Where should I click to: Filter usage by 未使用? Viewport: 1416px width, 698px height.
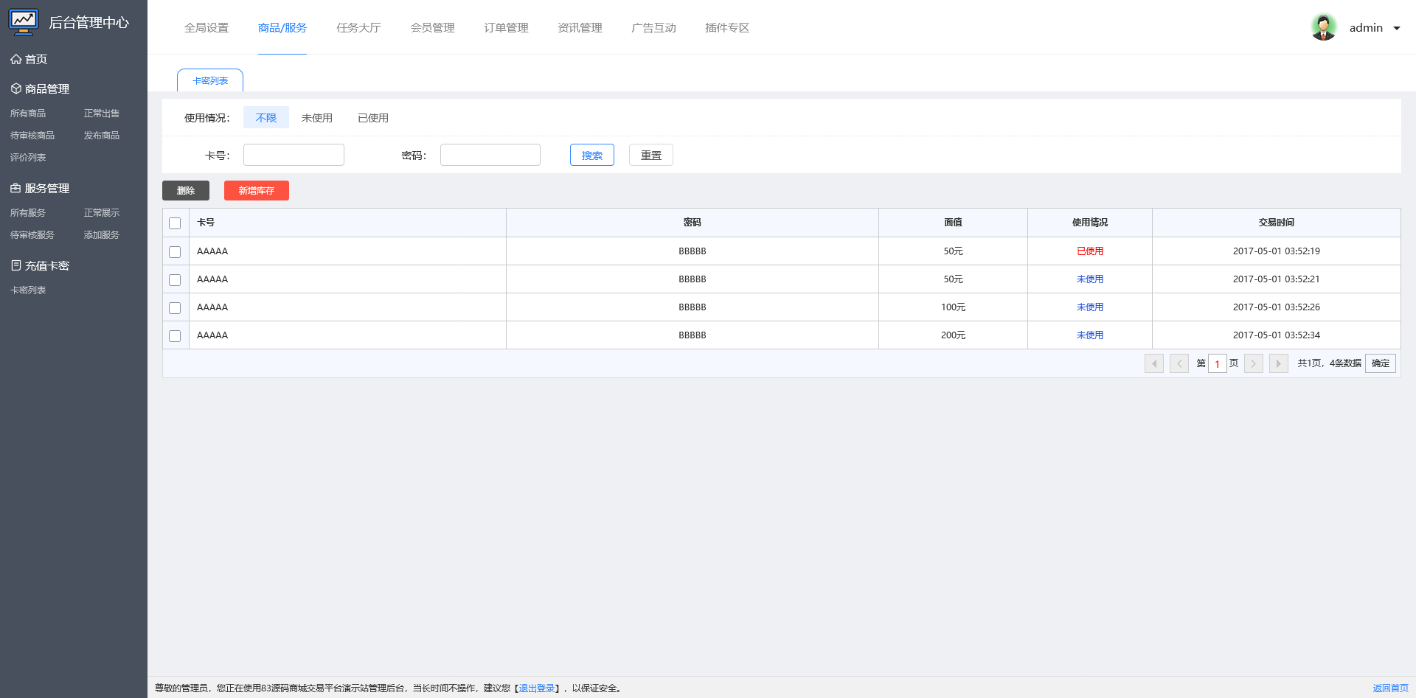317,118
